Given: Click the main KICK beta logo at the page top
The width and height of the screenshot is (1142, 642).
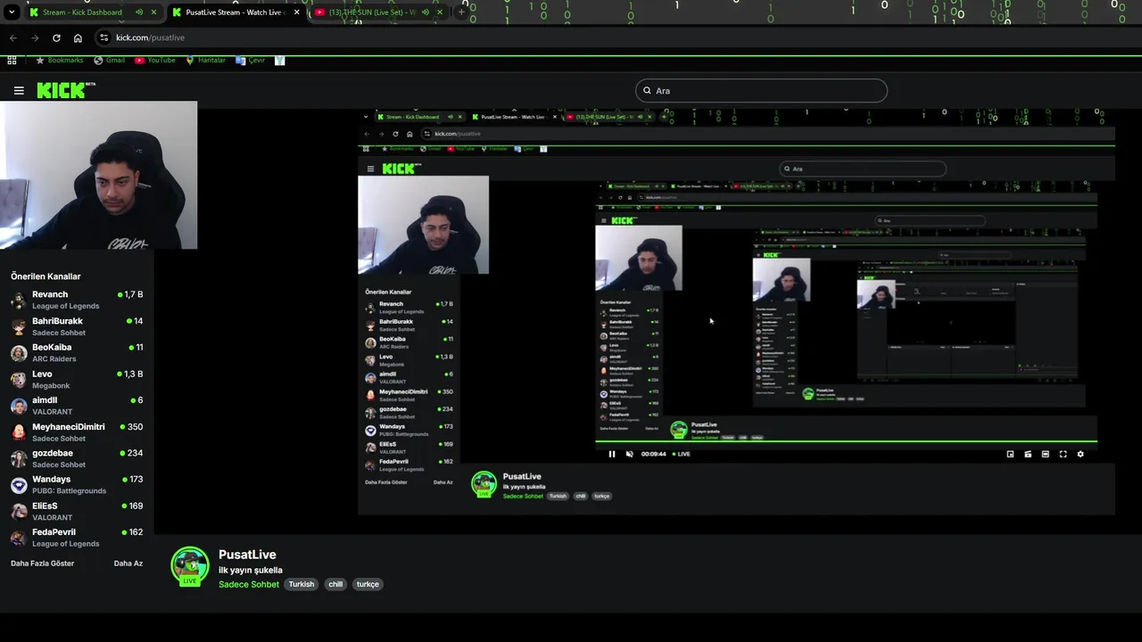Looking at the screenshot, I should tap(66, 90).
